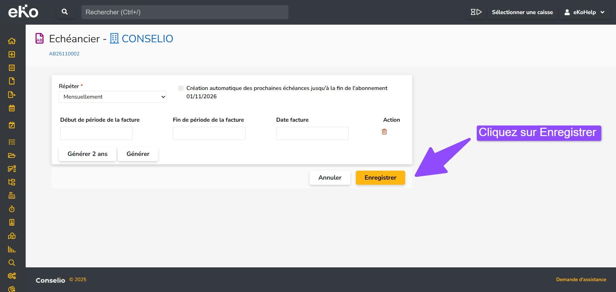Click the home icon in sidebar
Screen dimensions: 616x292
point(12,41)
